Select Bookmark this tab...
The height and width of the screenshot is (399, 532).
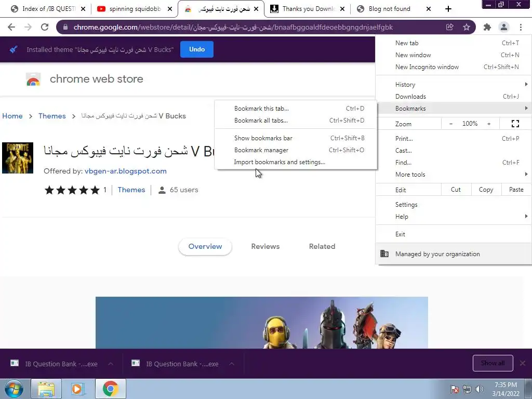pos(296,109)
